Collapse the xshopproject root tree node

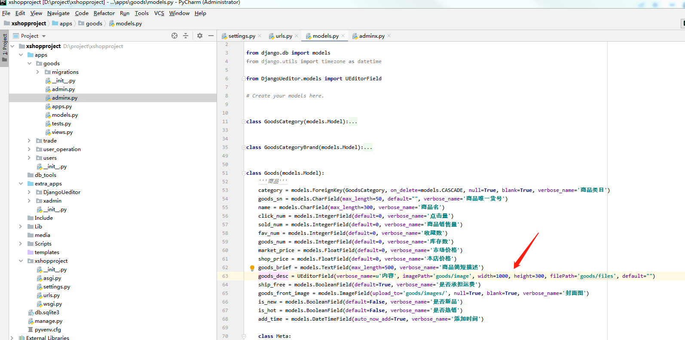12,46
